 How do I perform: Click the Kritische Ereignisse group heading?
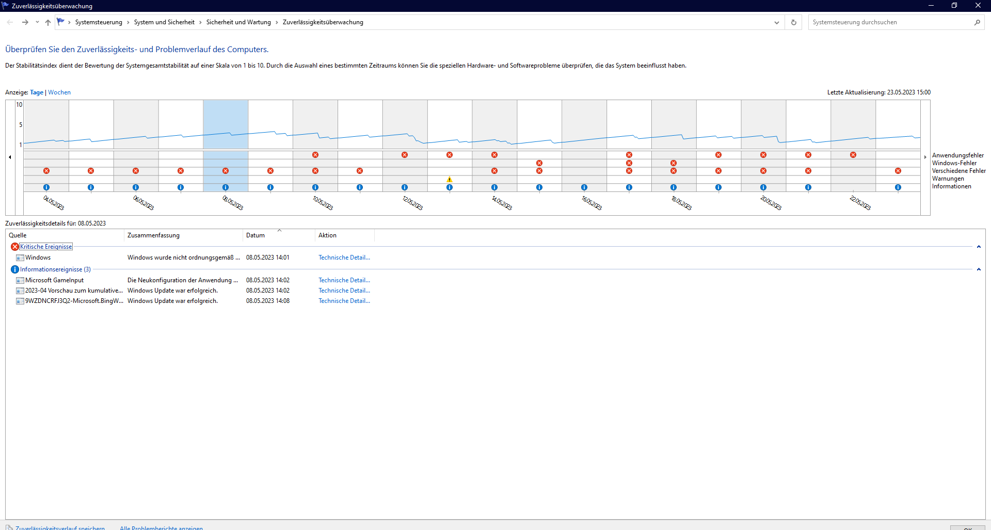46,247
